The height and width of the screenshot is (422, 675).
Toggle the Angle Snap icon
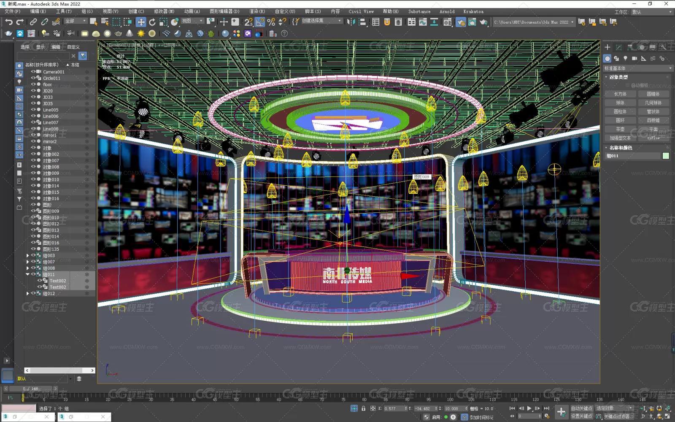[260, 22]
